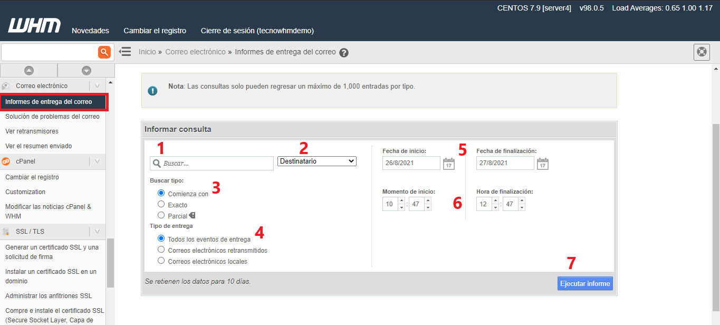
Task: Click the lifebuoy support icon
Action: (x=701, y=52)
